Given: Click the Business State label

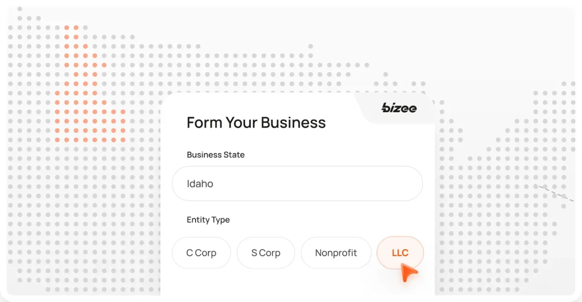Looking at the screenshot, I should click(216, 154).
